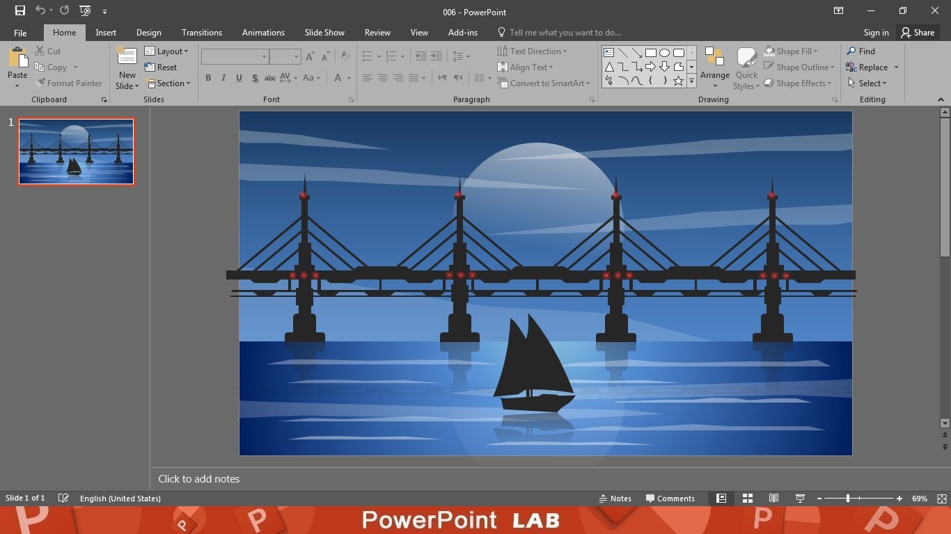
Task: Start slideshow from beginning icon in title bar
Action: pyautogui.click(x=85, y=10)
